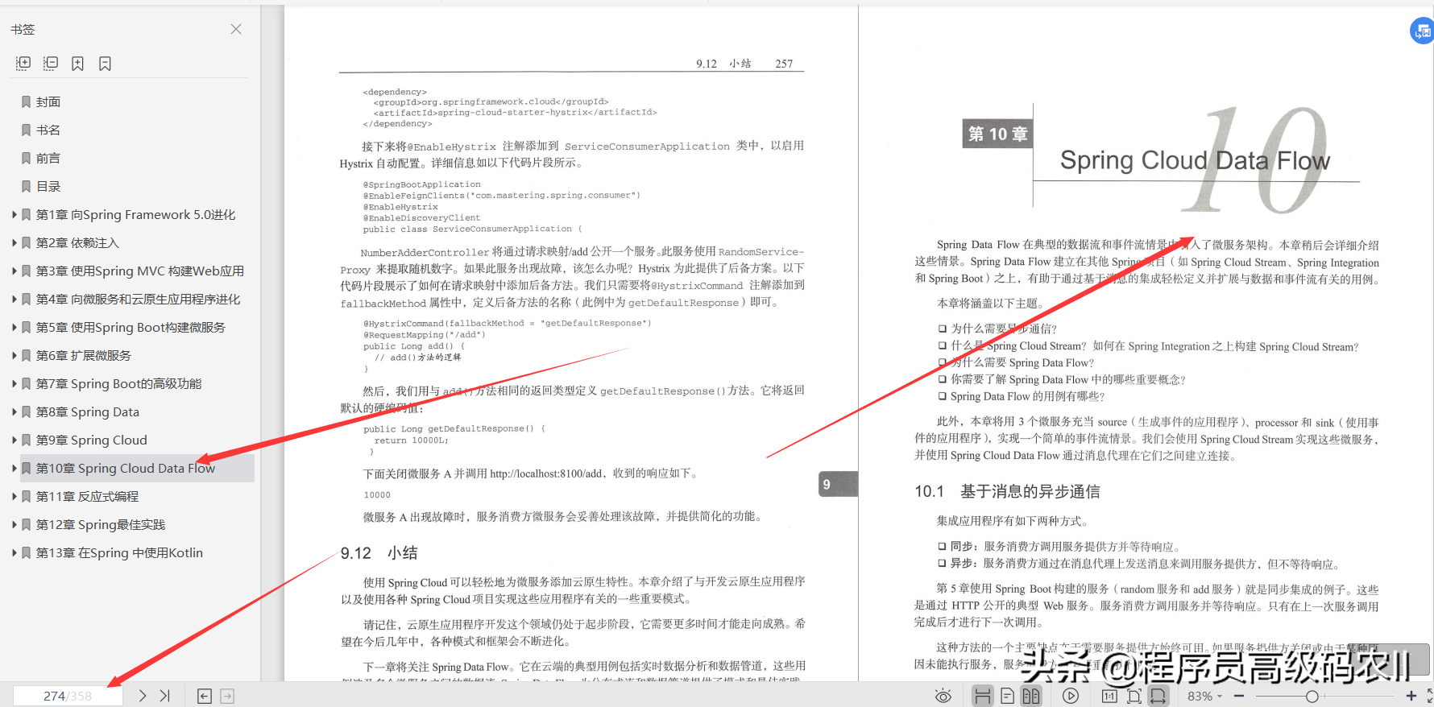
Task: Expand the 第6章 扩展微服务 chapter
Action: pos(14,355)
